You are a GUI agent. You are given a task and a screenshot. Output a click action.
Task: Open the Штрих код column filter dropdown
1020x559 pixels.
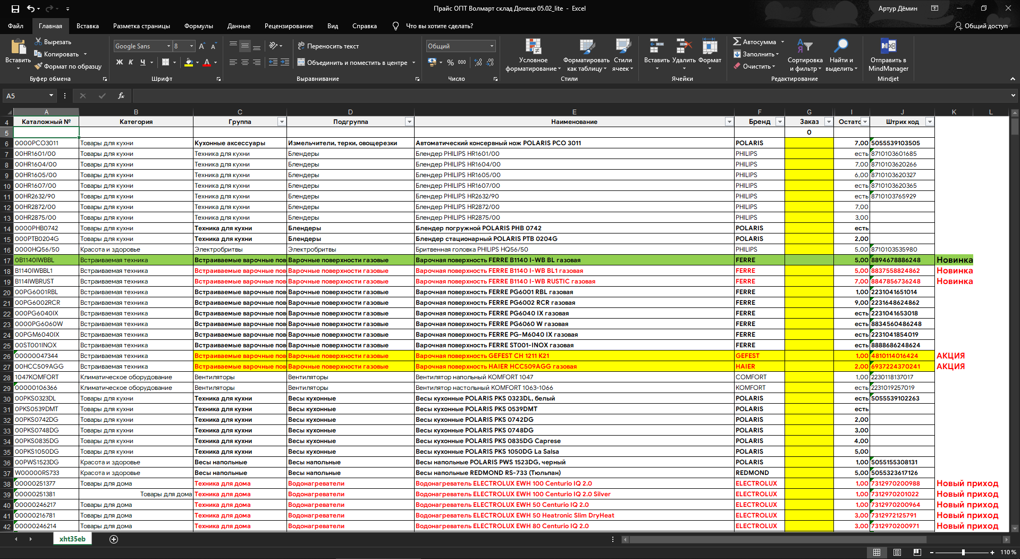coord(930,122)
